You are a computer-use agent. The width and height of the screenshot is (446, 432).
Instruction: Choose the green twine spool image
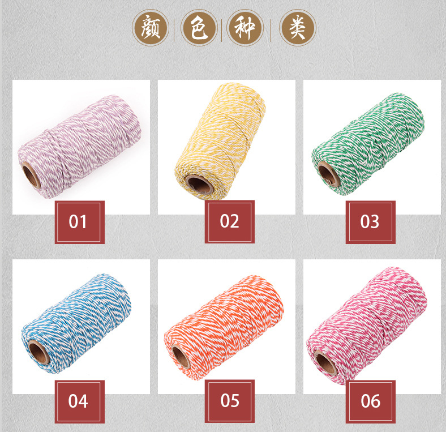(x=368, y=144)
